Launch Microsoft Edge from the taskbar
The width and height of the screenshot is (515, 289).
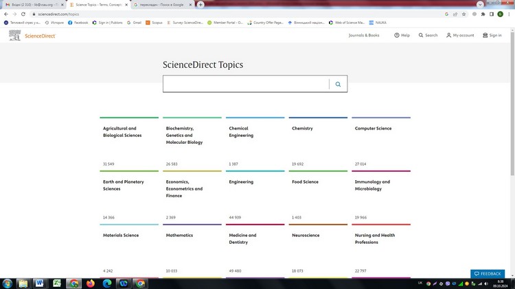tap(107, 284)
